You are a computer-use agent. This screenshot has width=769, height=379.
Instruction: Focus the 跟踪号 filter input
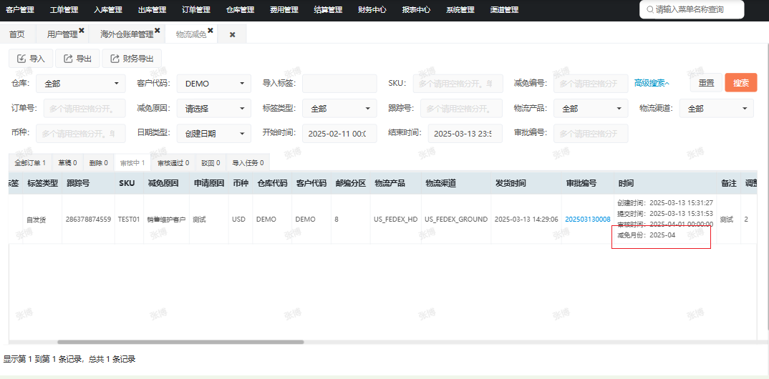[462, 108]
